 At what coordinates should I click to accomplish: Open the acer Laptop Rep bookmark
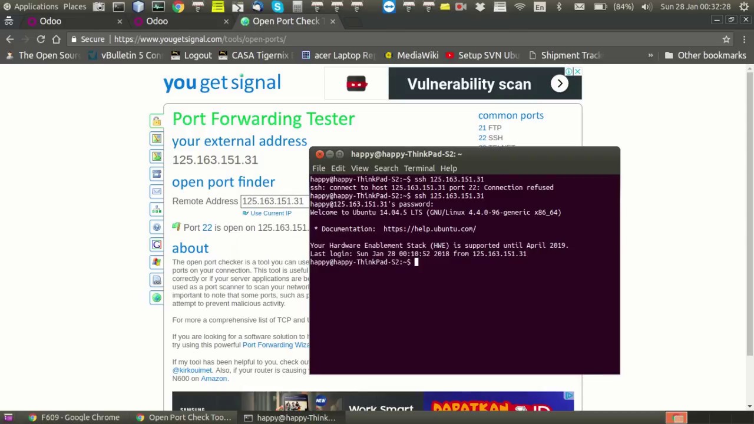pos(338,55)
